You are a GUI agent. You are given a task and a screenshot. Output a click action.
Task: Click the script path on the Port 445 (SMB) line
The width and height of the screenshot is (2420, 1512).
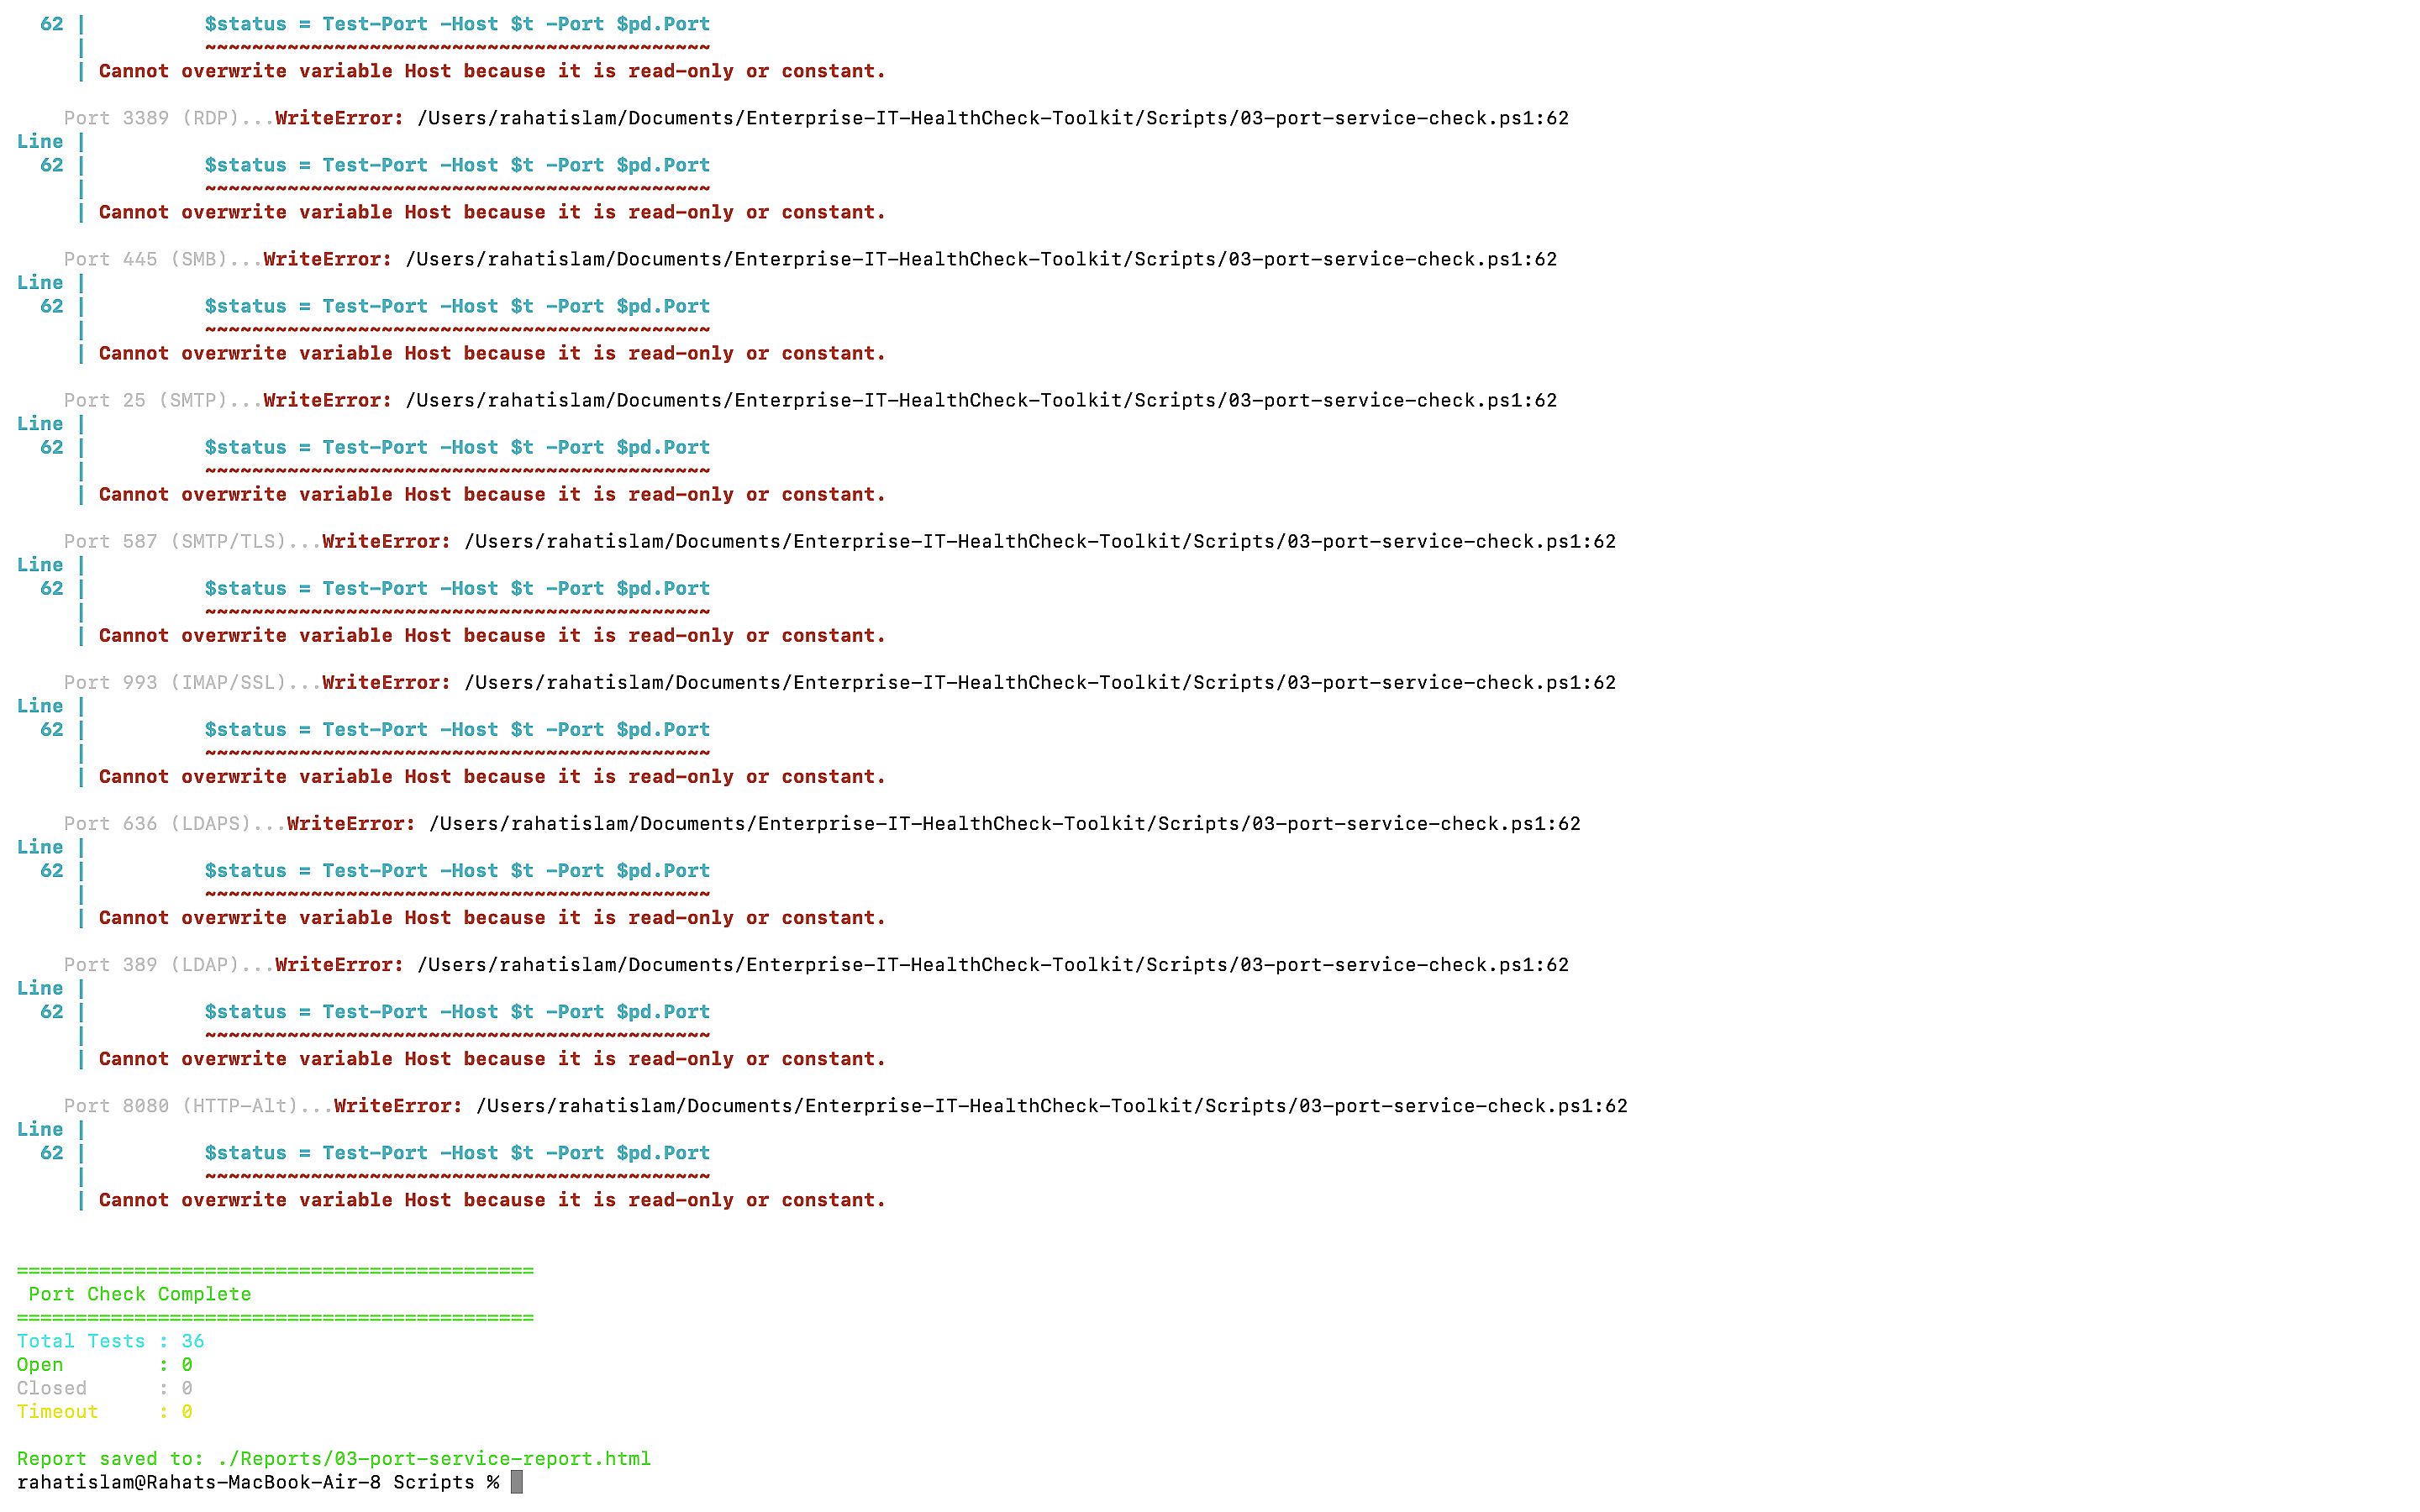click(x=981, y=259)
